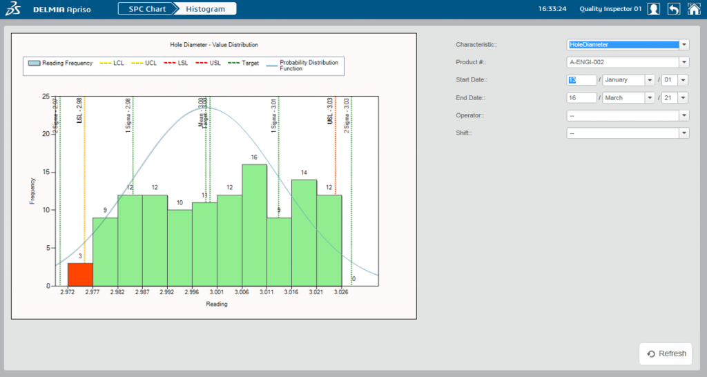Click the Start Date day input field

(x=581, y=80)
